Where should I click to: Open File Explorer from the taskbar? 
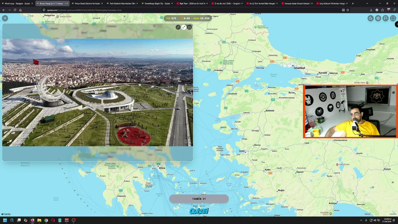(x=39, y=220)
